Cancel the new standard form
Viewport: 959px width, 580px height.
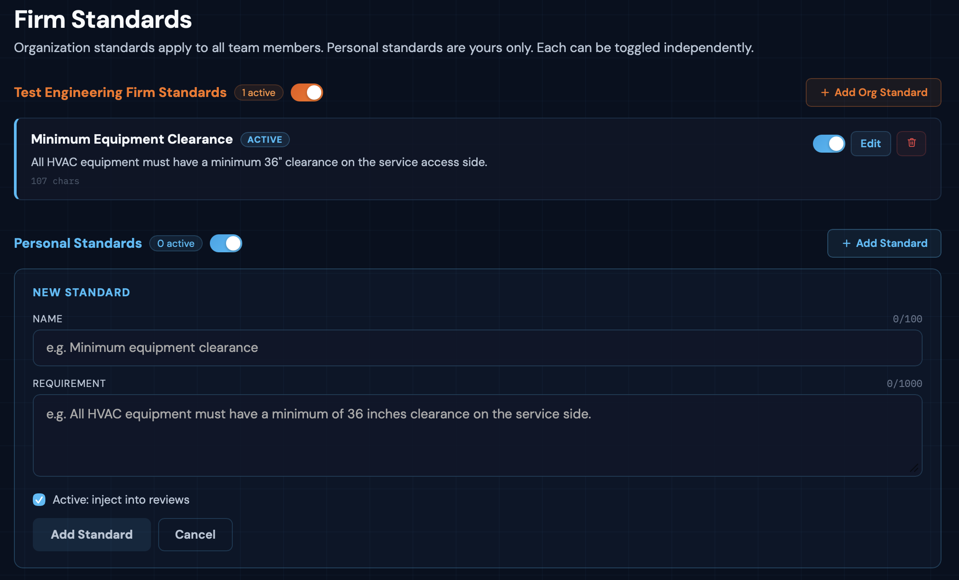coord(195,535)
